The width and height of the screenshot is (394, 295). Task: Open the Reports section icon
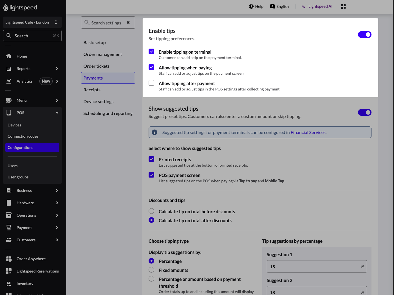pyautogui.click(x=9, y=69)
